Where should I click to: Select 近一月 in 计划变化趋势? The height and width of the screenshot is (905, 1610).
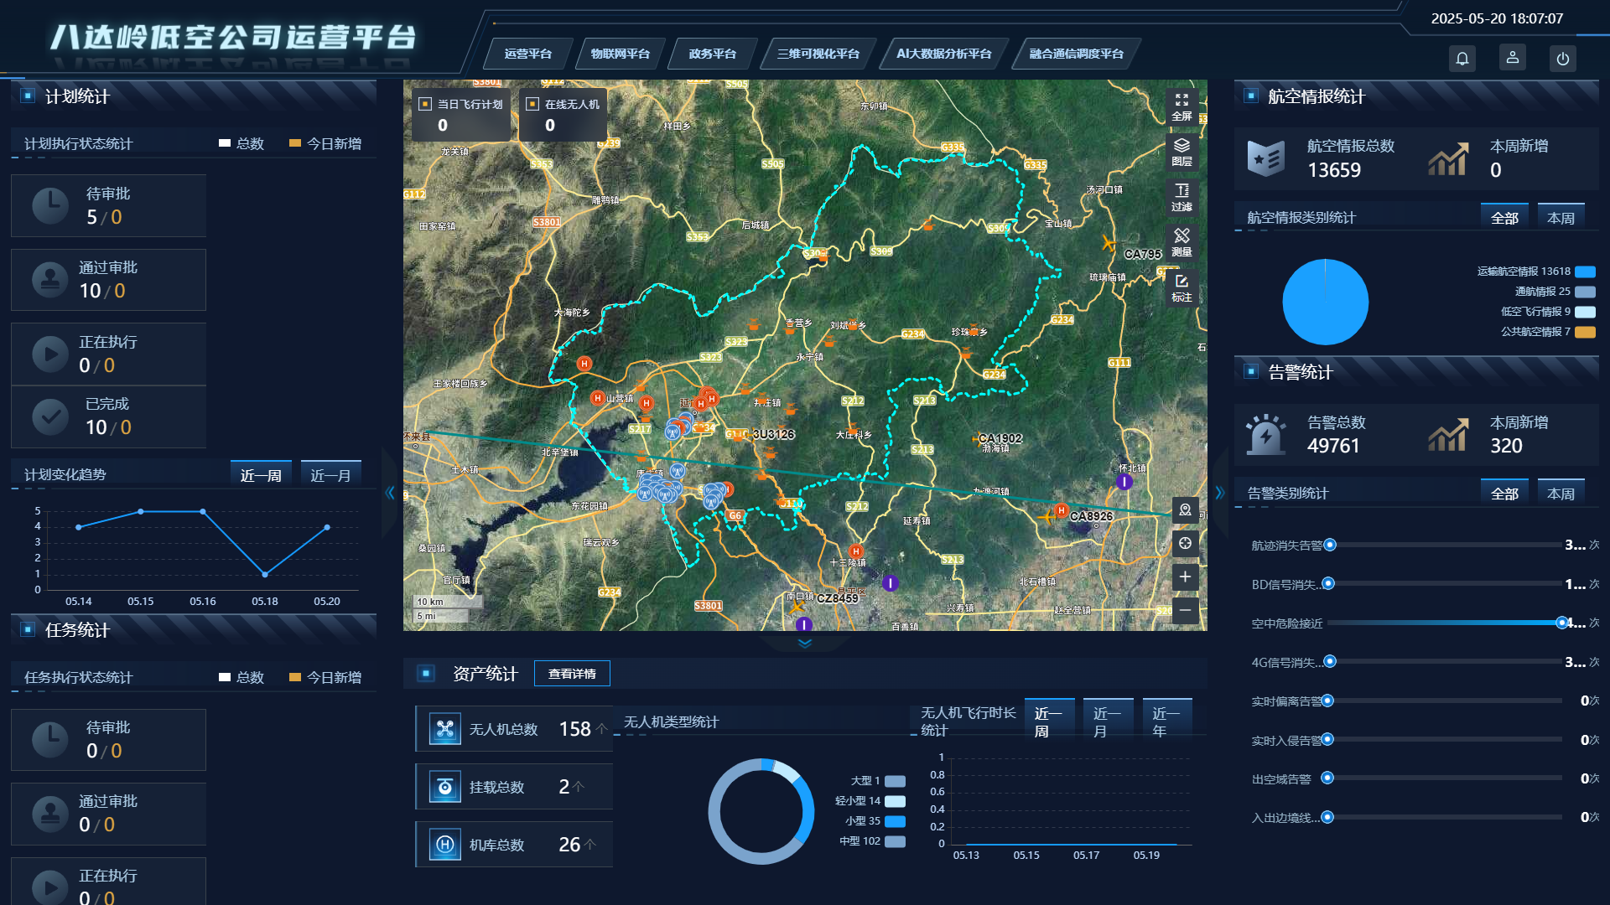pyautogui.click(x=330, y=475)
